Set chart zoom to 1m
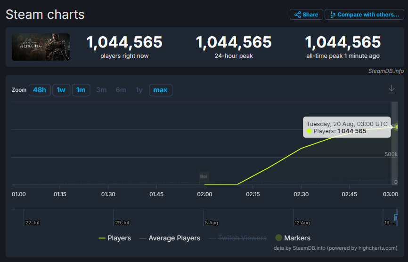Image resolution: width=408 pixels, height=262 pixels. (81, 90)
